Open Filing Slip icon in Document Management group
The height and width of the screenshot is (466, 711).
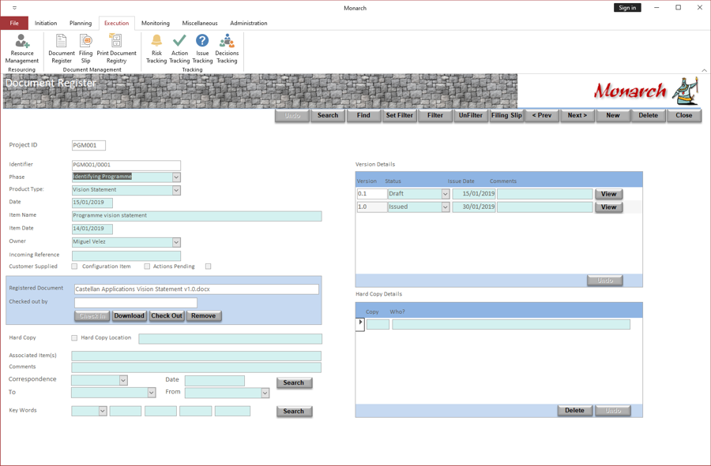85,49
